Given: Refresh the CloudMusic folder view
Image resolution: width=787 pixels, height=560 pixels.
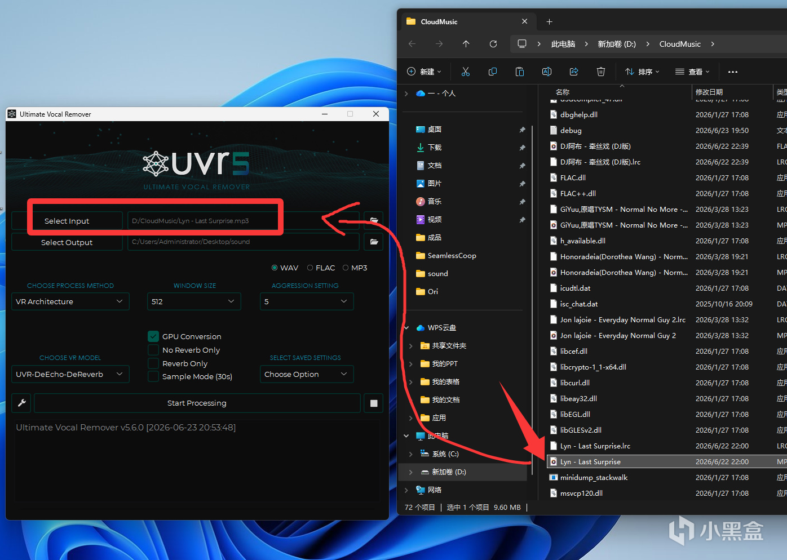Looking at the screenshot, I should 493,44.
